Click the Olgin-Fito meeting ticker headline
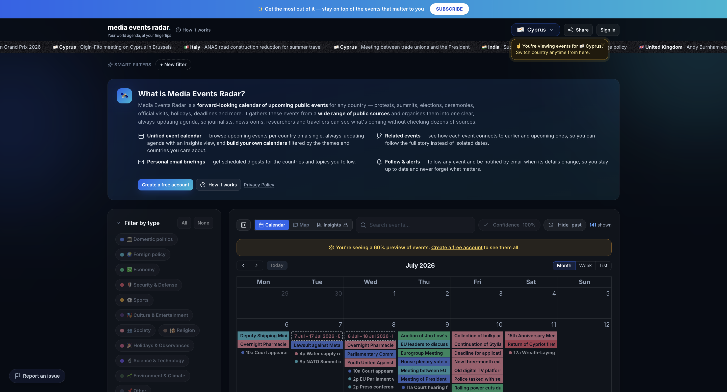The height and width of the screenshot is (392, 727). click(x=126, y=47)
